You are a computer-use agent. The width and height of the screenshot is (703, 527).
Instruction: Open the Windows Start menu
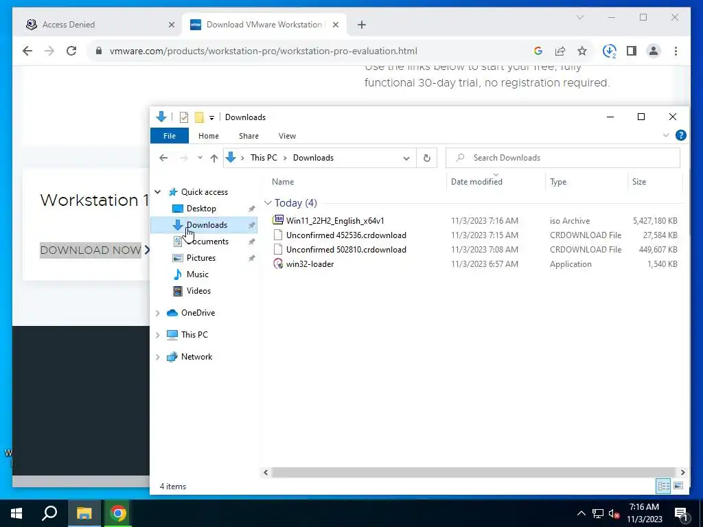point(16,513)
